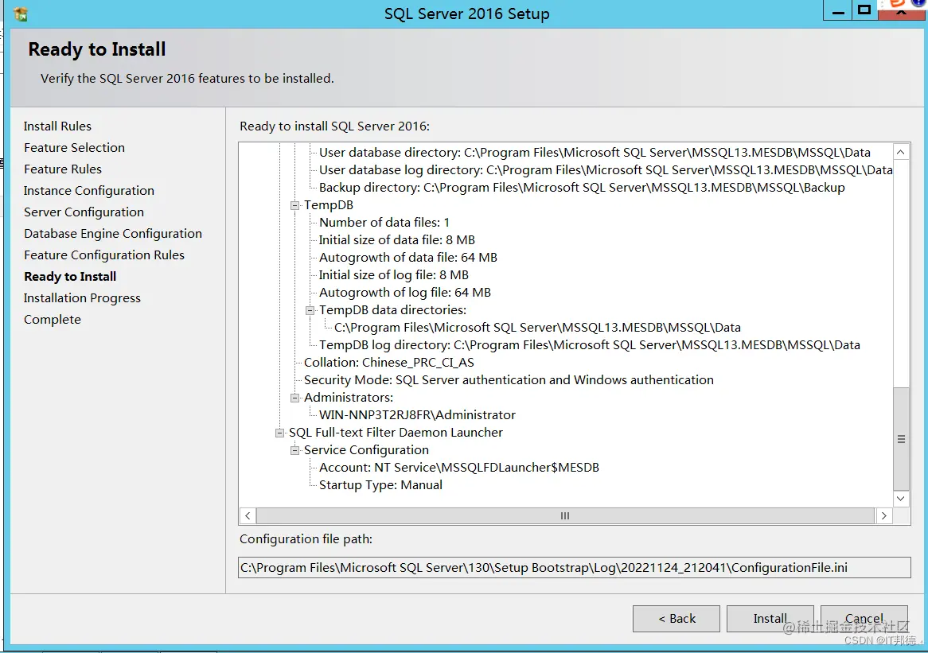This screenshot has width=928, height=653.
Task: Click the SQL Server Setup title bar icon
Action: click(x=20, y=14)
